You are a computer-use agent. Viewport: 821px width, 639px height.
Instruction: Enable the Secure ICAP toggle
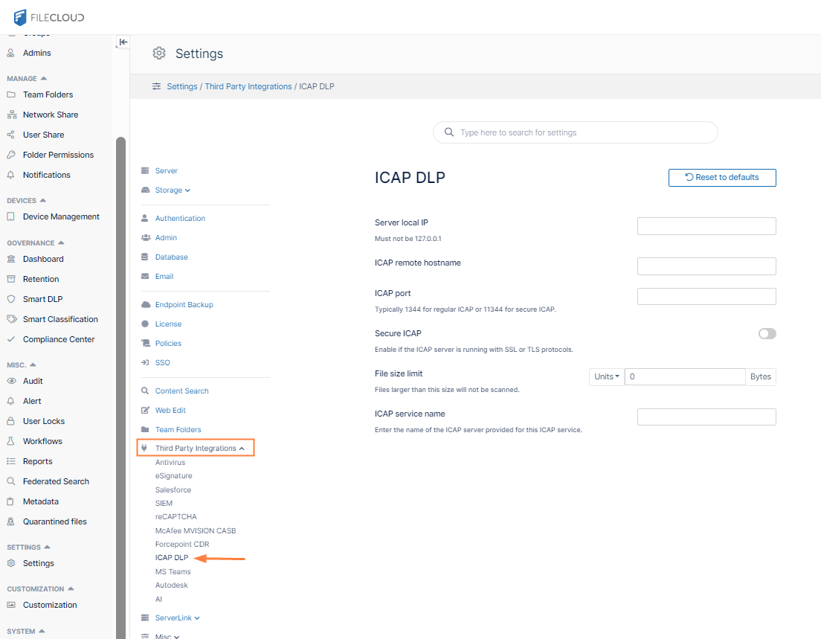pyautogui.click(x=767, y=334)
